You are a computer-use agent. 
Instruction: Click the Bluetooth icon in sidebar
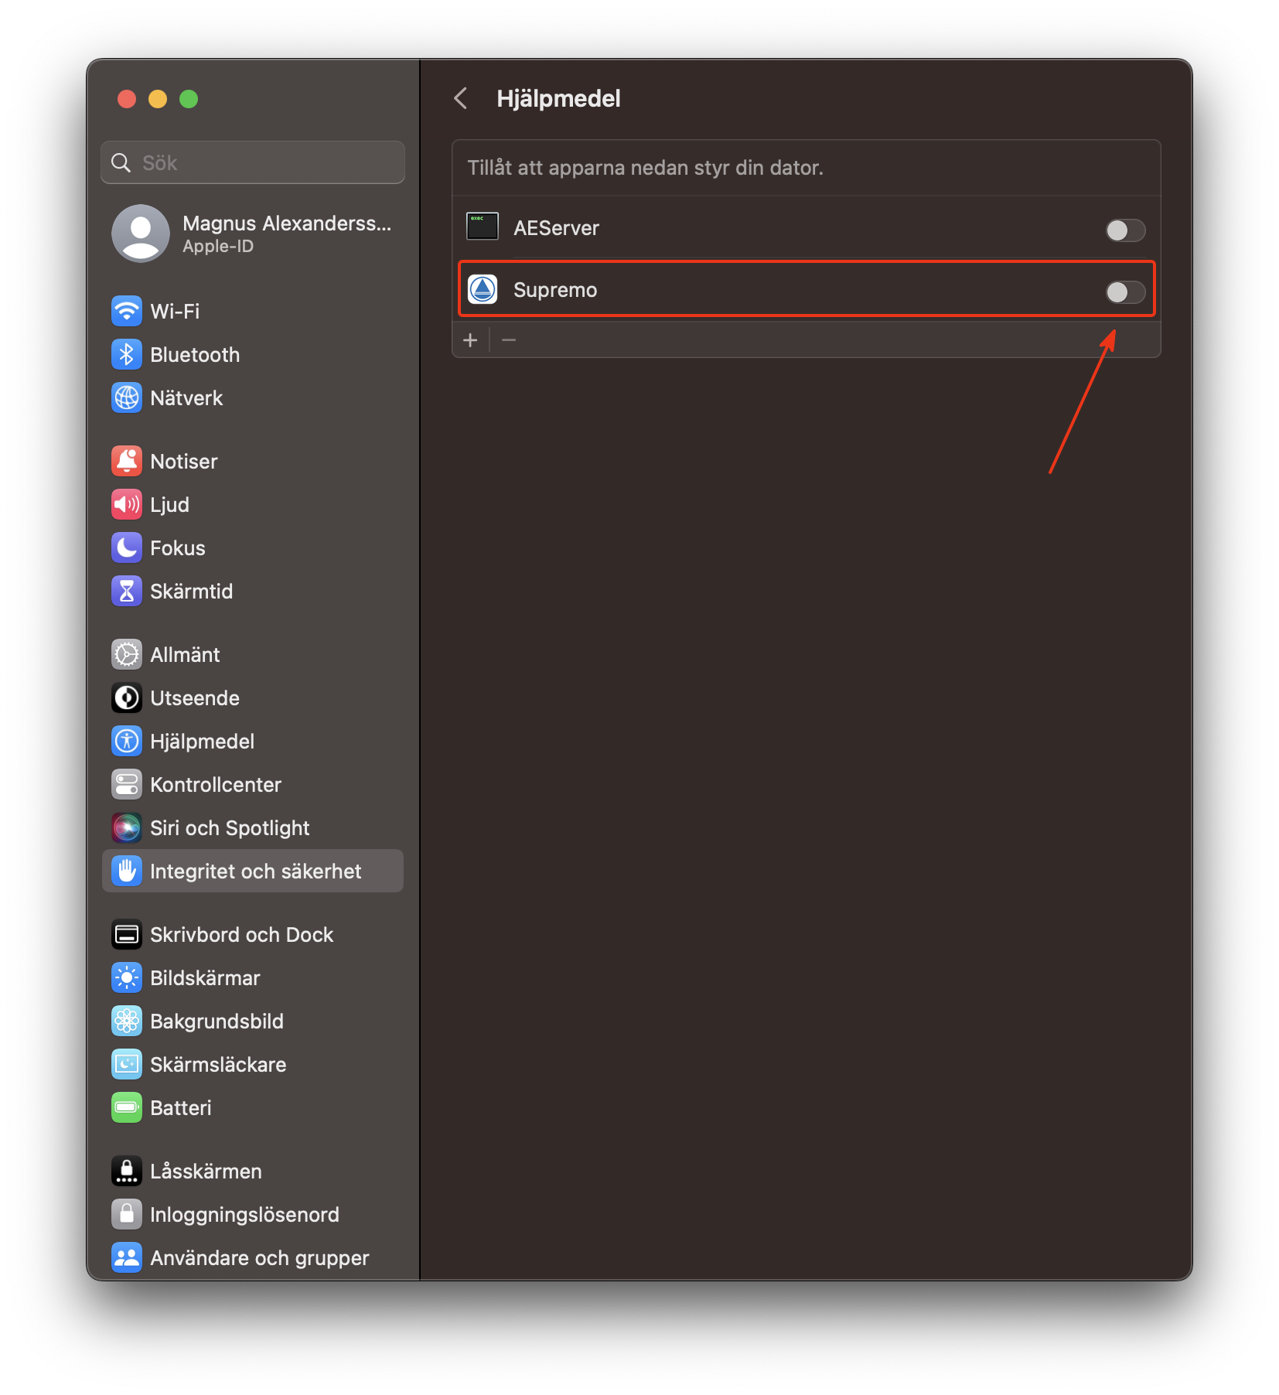127,355
